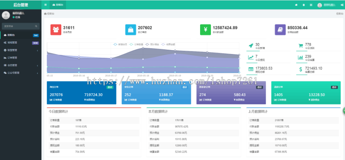Click the green floating button at right edge
Viewport: 345px width, 160px height.
[344, 111]
